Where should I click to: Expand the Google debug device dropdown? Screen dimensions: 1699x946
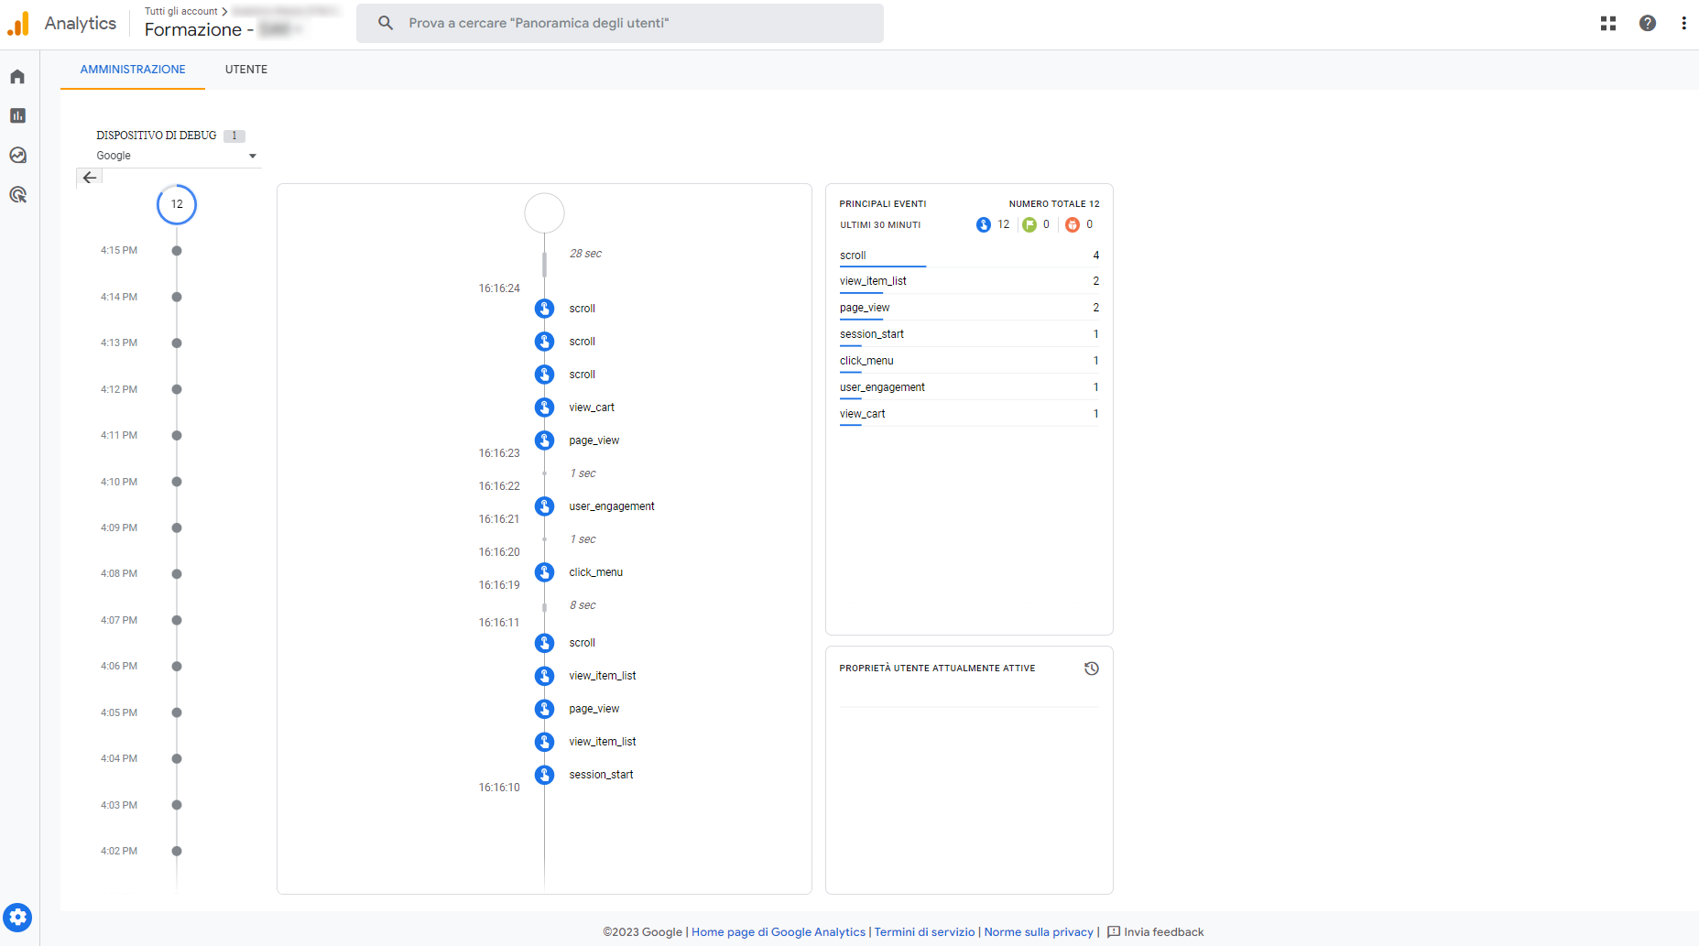(x=176, y=156)
